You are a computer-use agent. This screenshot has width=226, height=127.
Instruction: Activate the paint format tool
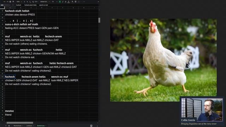point(13,2)
